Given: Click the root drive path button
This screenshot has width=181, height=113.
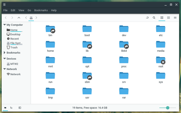Looking at the screenshot, I should pyautogui.click(x=31, y=18).
